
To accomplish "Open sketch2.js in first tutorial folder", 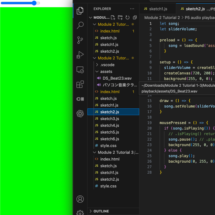I will coord(113,51).
